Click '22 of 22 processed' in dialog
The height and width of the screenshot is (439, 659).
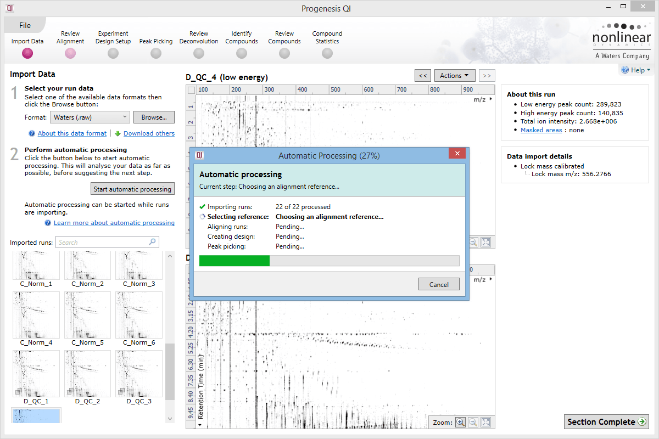pyautogui.click(x=303, y=207)
